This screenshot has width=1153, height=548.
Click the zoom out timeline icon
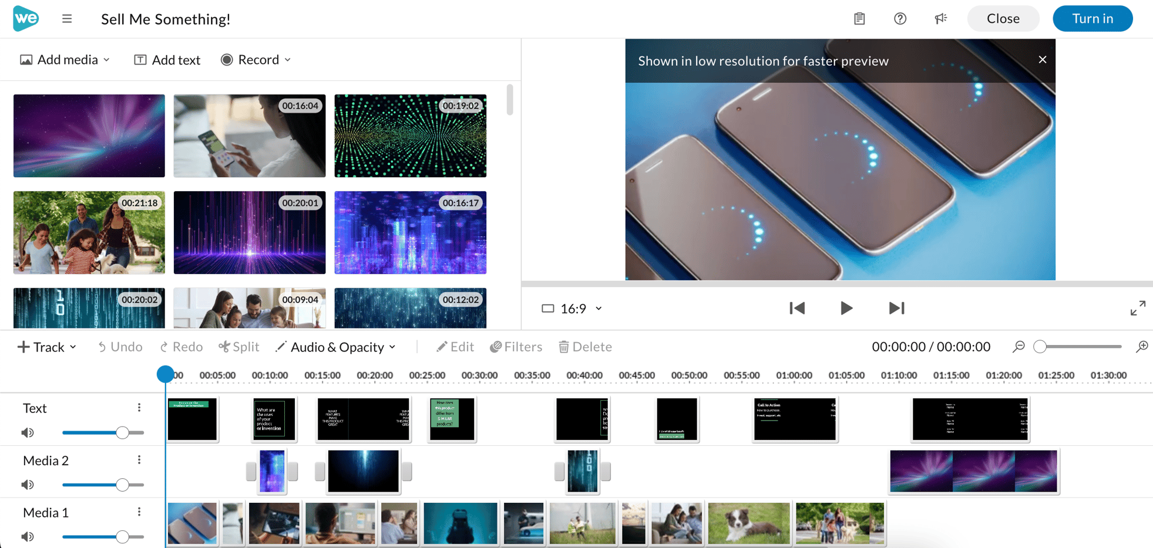pos(1018,347)
